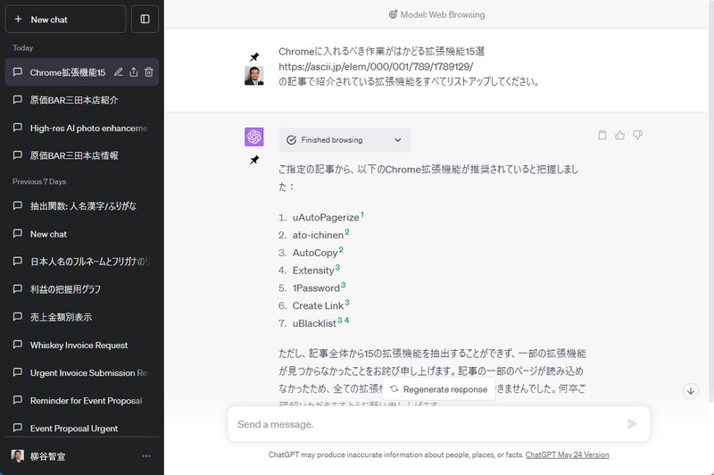Open the 原価BAR三田本店紹介 chat
Screen dimensions: 714x475
82,100
